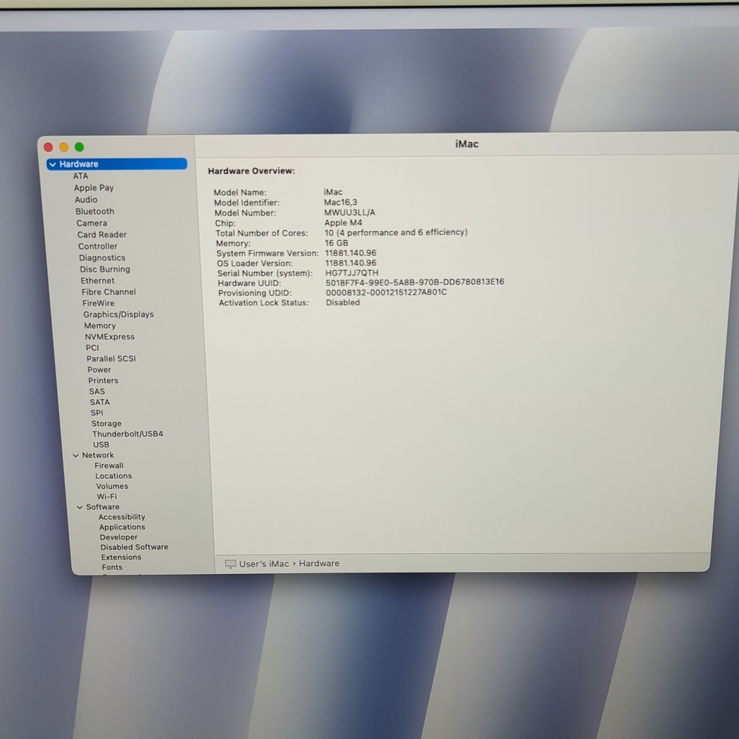Viewport: 739px width, 739px height.
Task: Click the OS Loader Version value
Action: pos(351,263)
